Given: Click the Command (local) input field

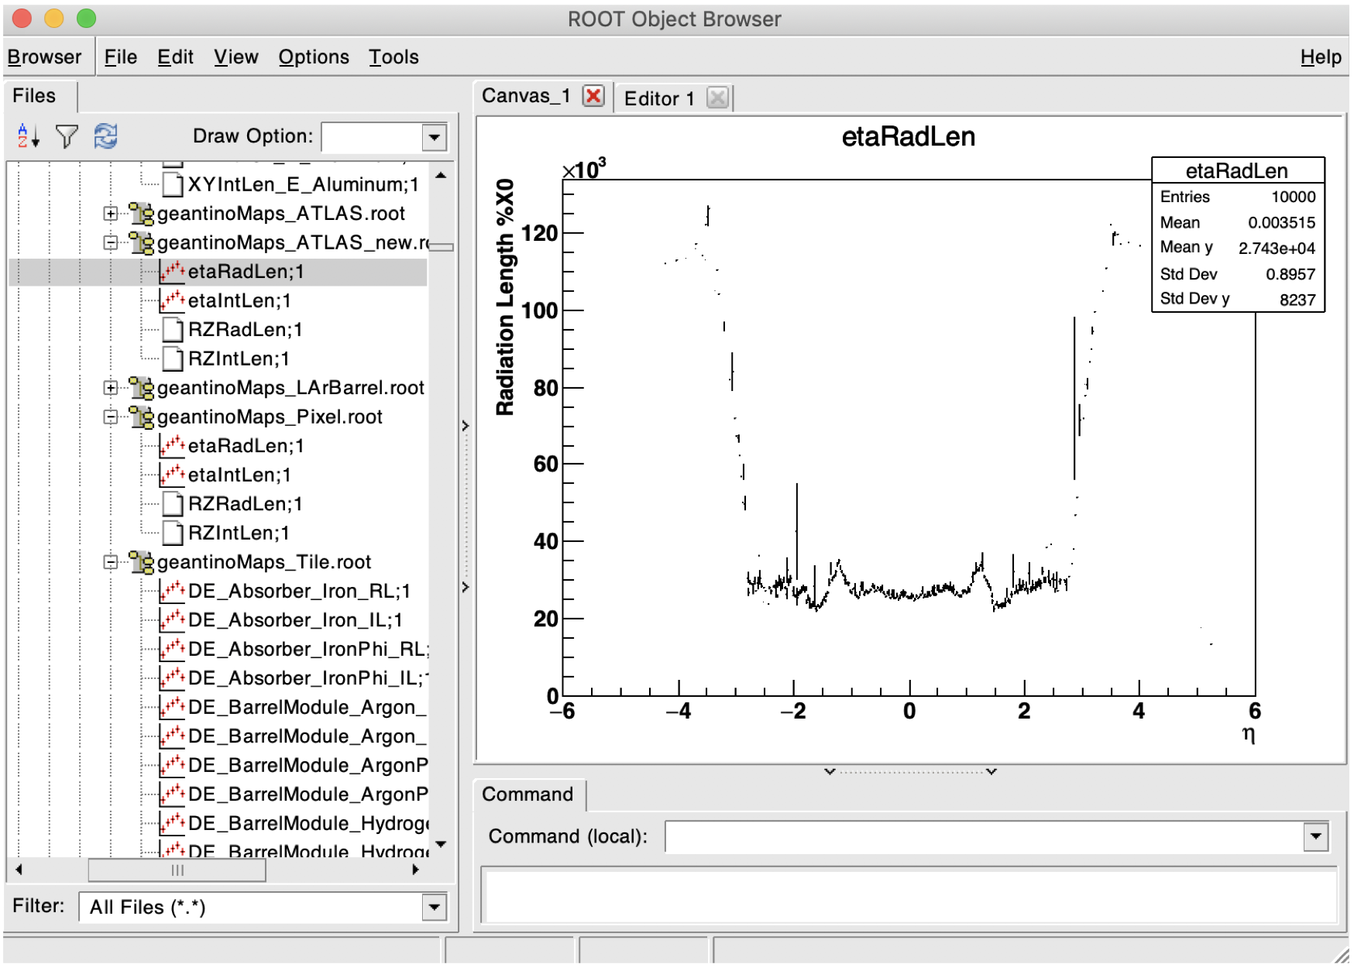Looking at the screenshot, I should (985, 836).
